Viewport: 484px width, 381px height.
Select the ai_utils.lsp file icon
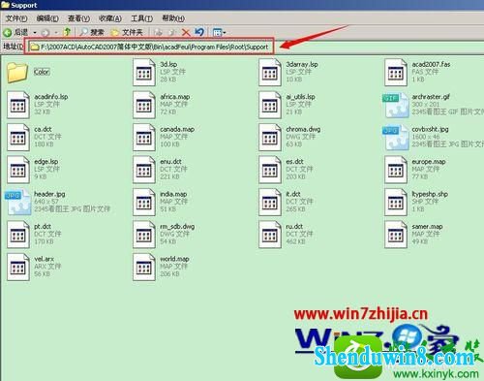tap(270, 105)
